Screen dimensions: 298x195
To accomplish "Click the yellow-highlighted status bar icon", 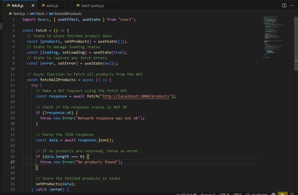I will pos(282,194).
